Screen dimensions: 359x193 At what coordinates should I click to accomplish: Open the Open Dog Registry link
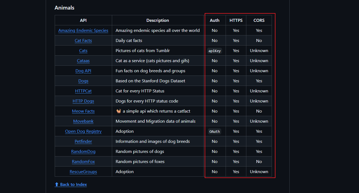pos(83,131)
